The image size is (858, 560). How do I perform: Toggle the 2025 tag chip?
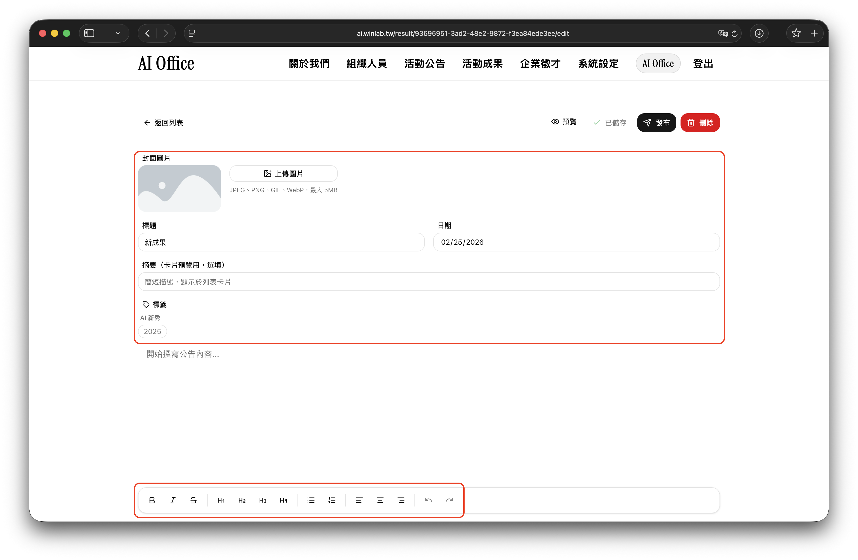(153, 331)
